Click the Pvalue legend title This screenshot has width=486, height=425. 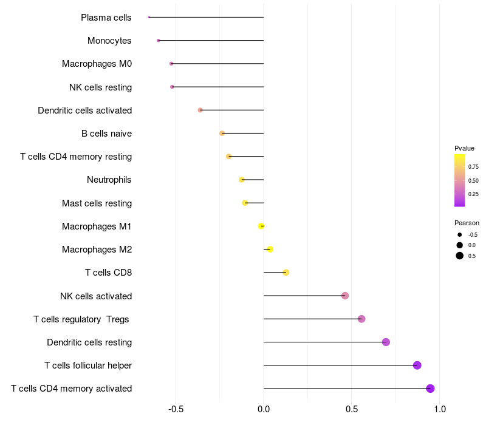(464, 148)
